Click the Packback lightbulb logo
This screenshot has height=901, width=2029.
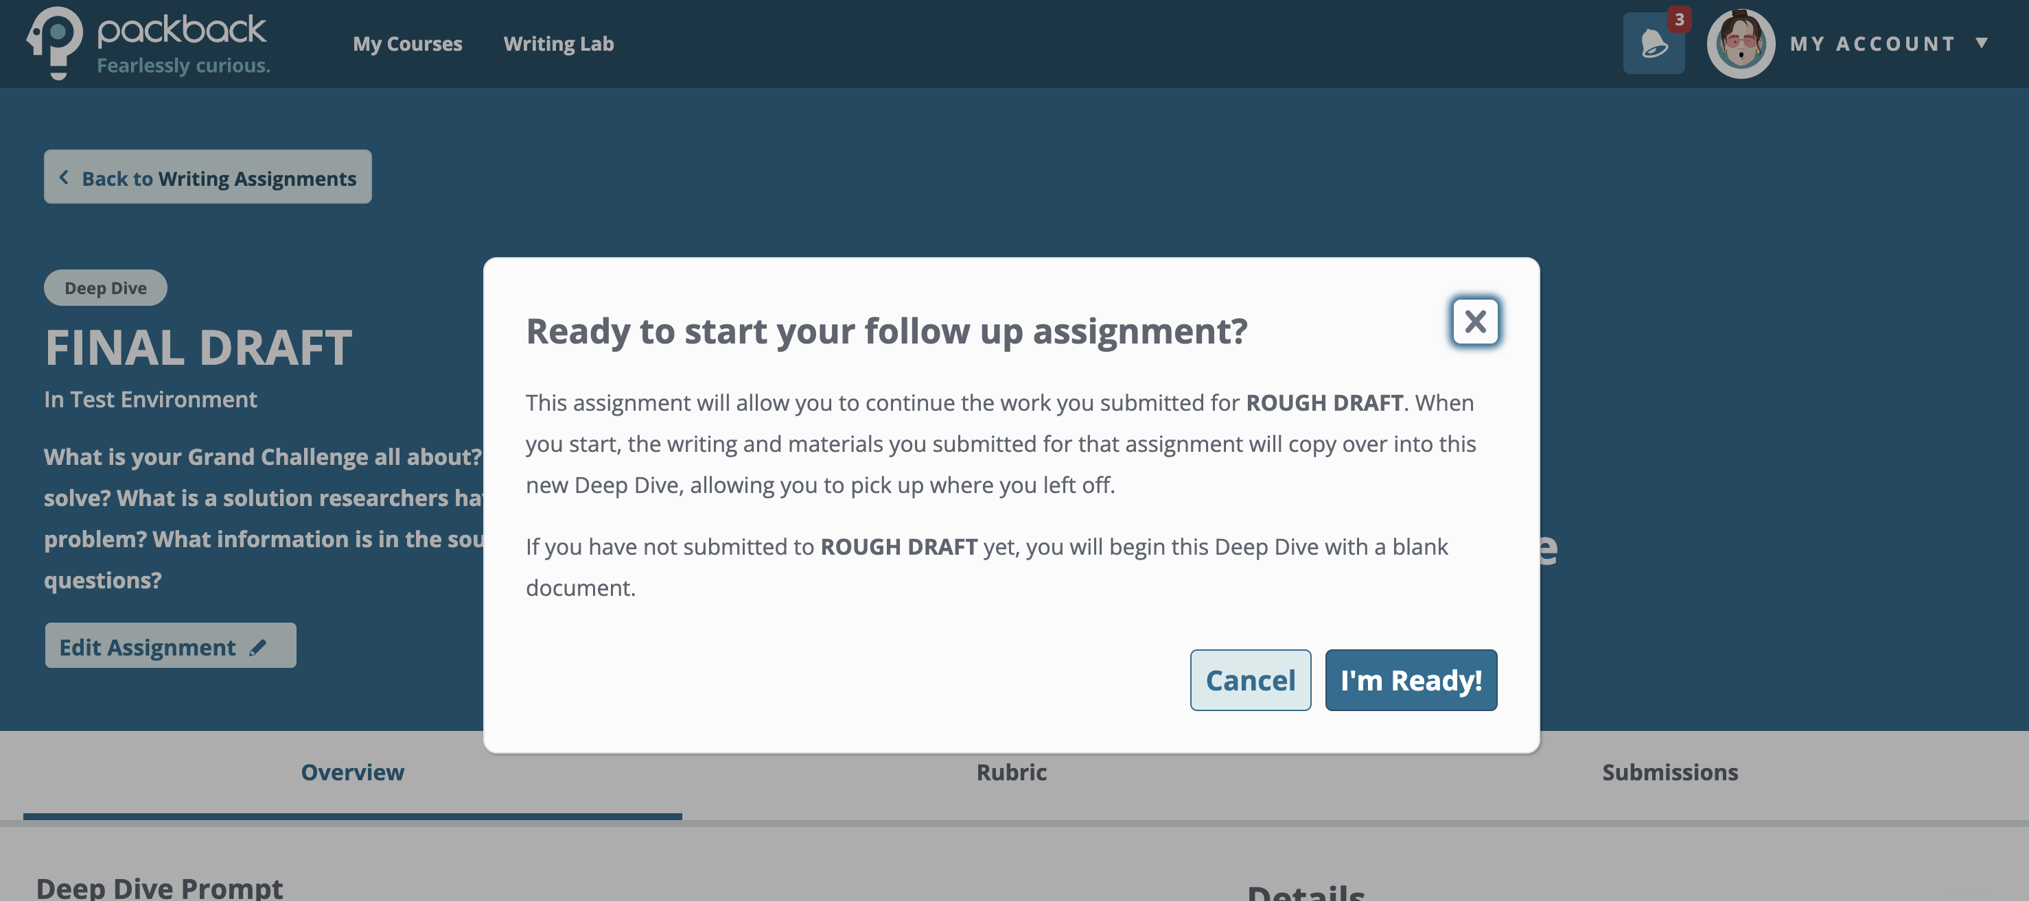pyautogui.click(x=54, y=43)
